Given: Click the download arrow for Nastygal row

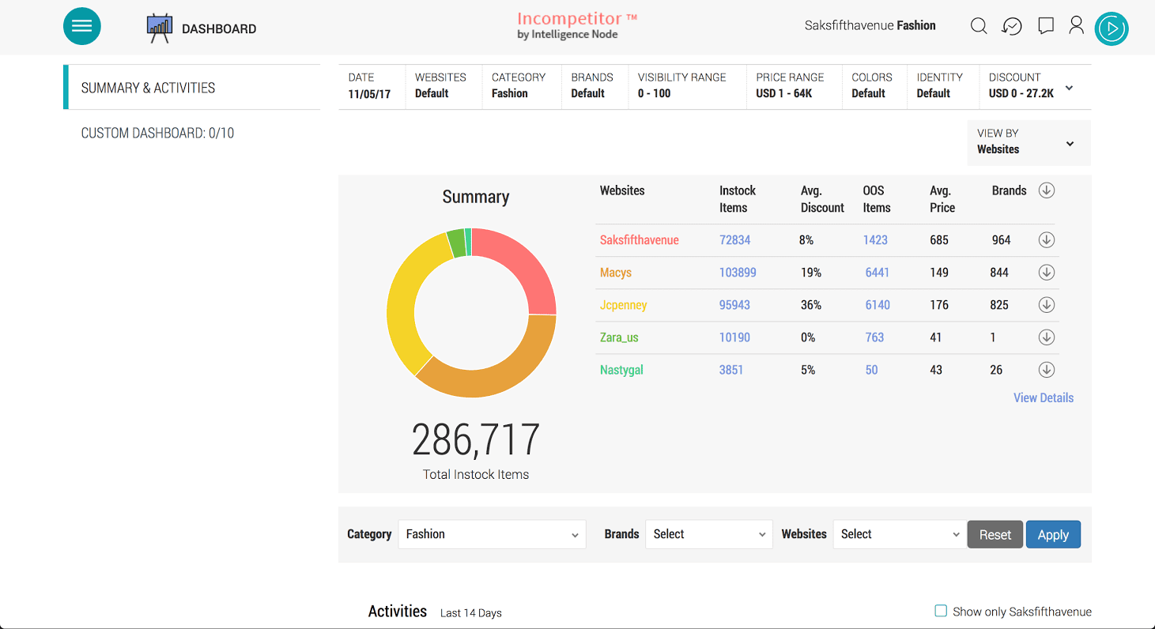Looking at the screenshot, I should coord(1046,370).
